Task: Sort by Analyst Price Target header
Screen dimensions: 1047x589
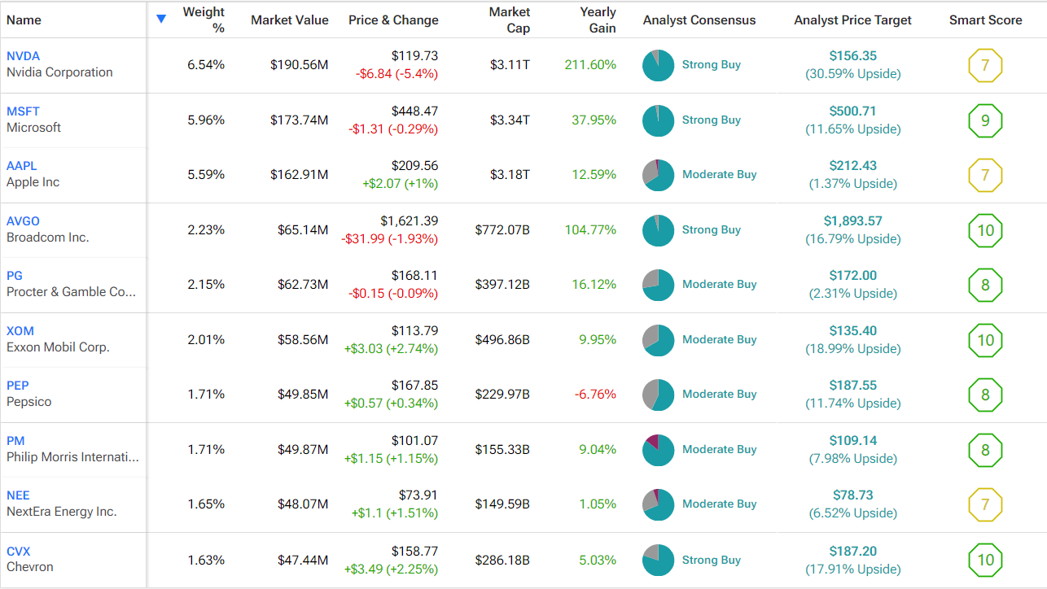Action: coord(853,20)
